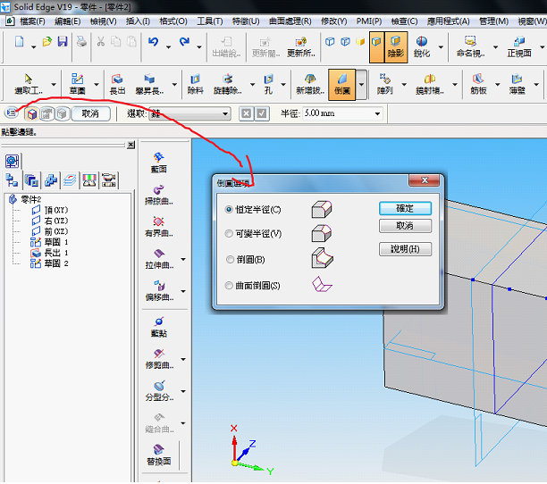Save the part with the floppy icon

pyautogui.click(x=63, y=42)
